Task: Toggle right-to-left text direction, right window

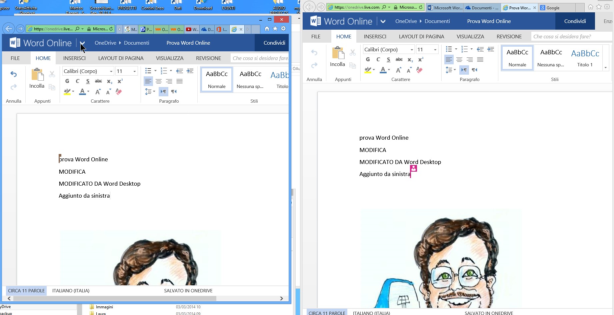Action: 474,70
